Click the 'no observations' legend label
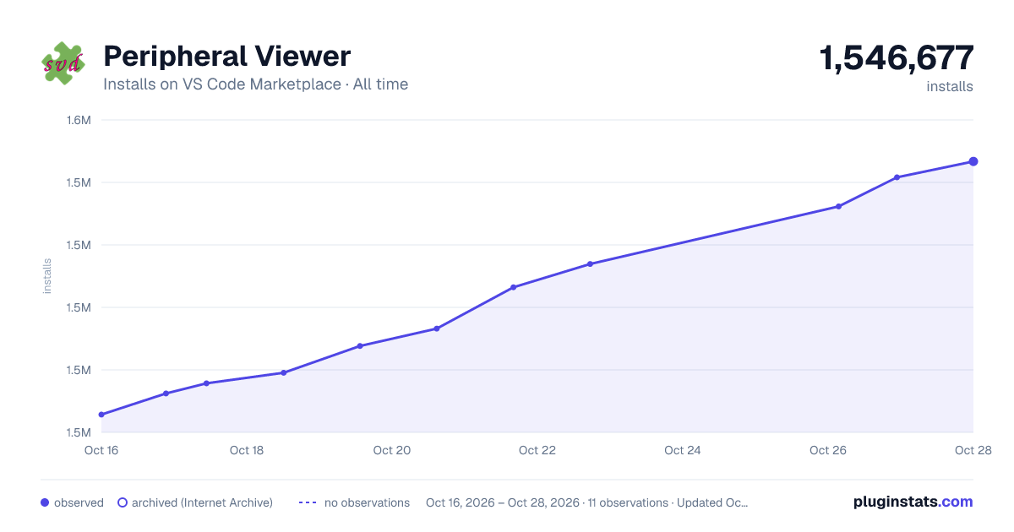 (367, 502)
